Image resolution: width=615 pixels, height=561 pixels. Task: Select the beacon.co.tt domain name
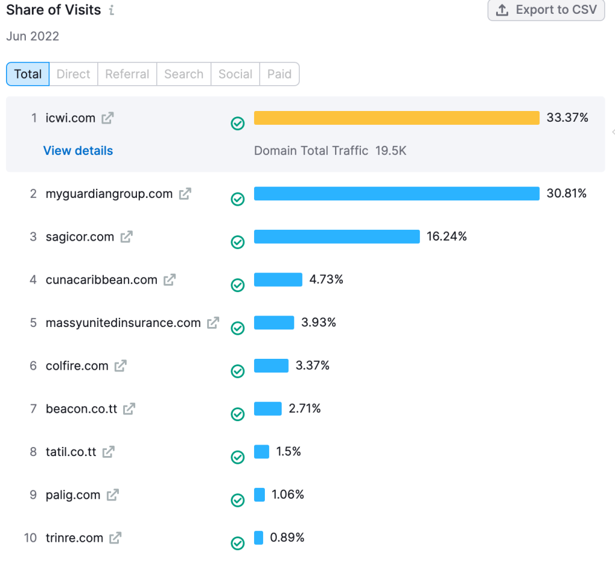[x=82, y=409]
